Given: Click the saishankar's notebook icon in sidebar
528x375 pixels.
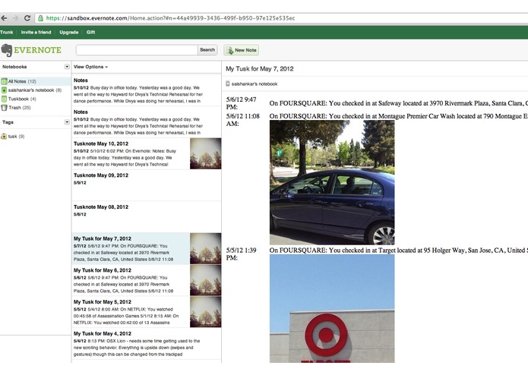Looking at the screenshot, I should tap(4, 90).
